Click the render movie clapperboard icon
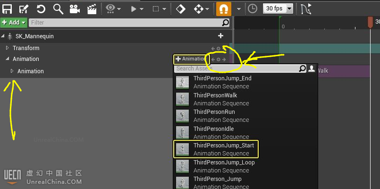 coord(92,9)
